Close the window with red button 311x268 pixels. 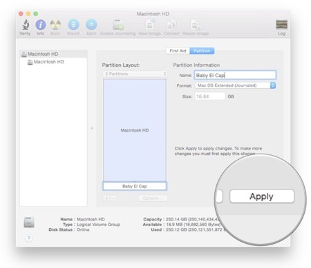21,14
